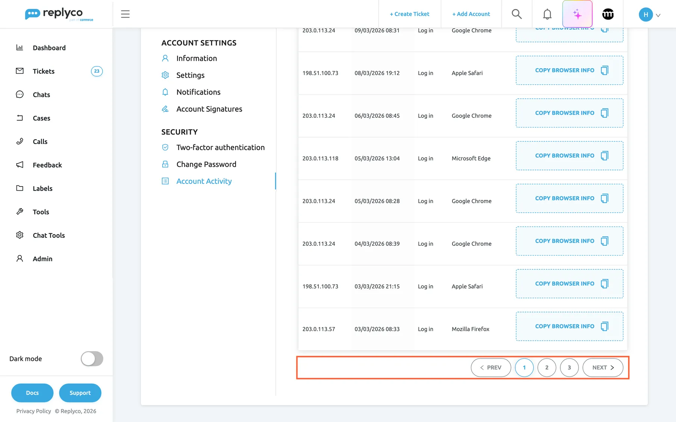Viewport: 676px width, 422px height.
Task: Click the Chats bubble icon
Action: coord(20,95)
